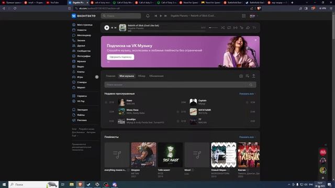The height and width of the screenshot is (188, 335).
Task: Go to next track in main player
Action: 116,28
